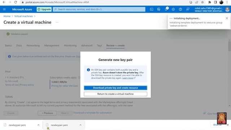Dismiss the Initializing deployment notification
This screenshot has width=231, height=130.
coord(227,18)
